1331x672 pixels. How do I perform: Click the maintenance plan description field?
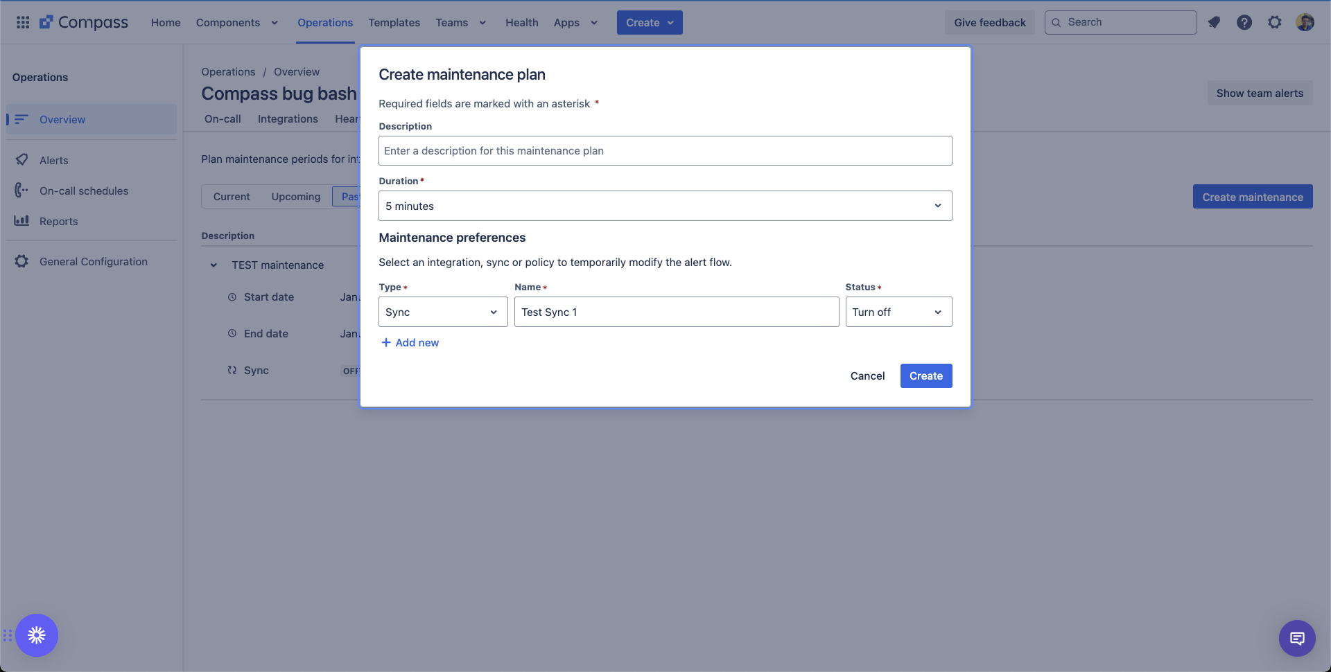pos(664,150)
